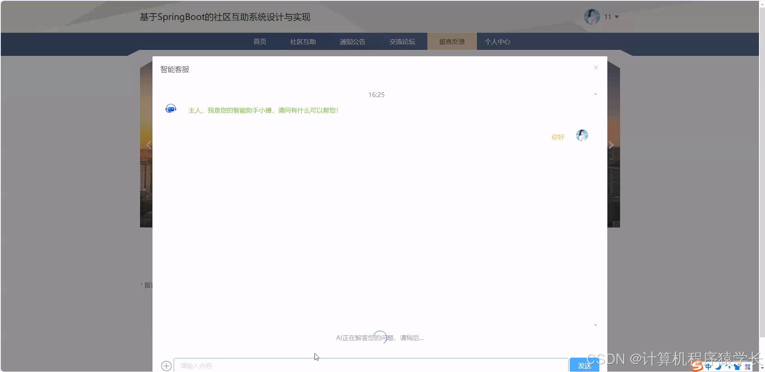This screenshot has height=372, width=765.
Task: Open attachments with the plus icon
Action: pos(166,366)
